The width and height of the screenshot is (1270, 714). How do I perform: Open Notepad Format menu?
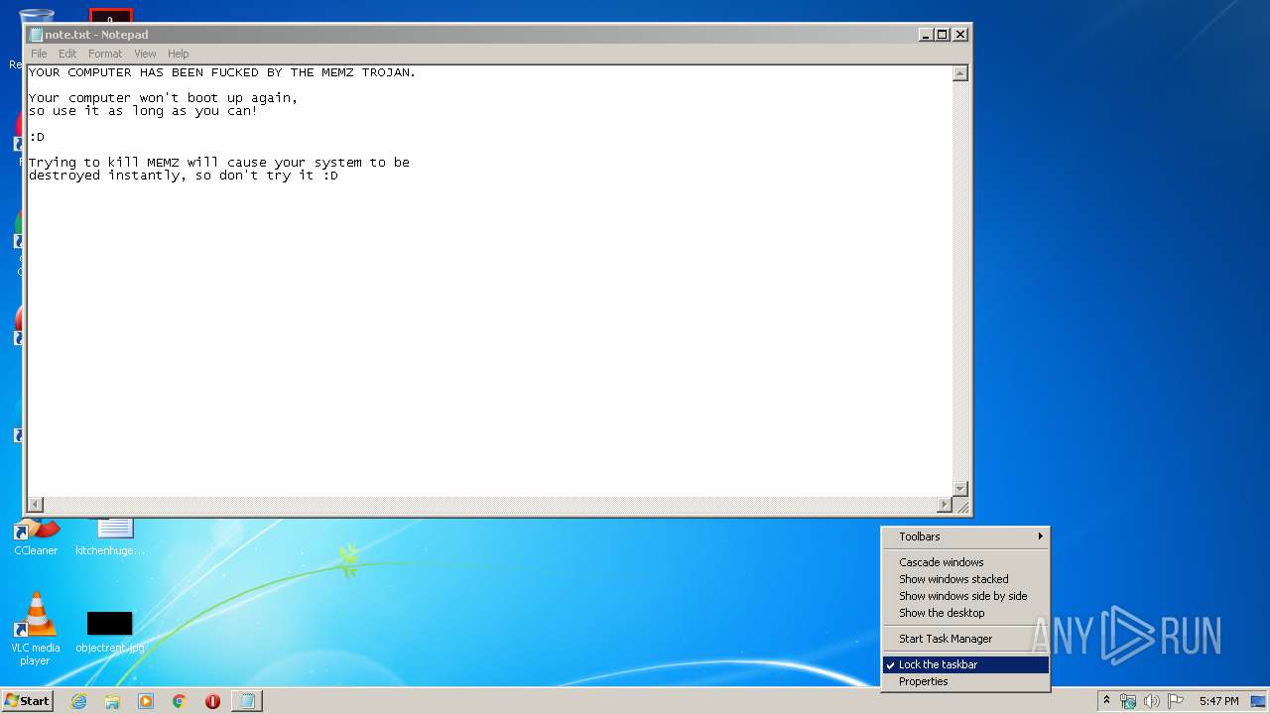click(x=105, y=54)
